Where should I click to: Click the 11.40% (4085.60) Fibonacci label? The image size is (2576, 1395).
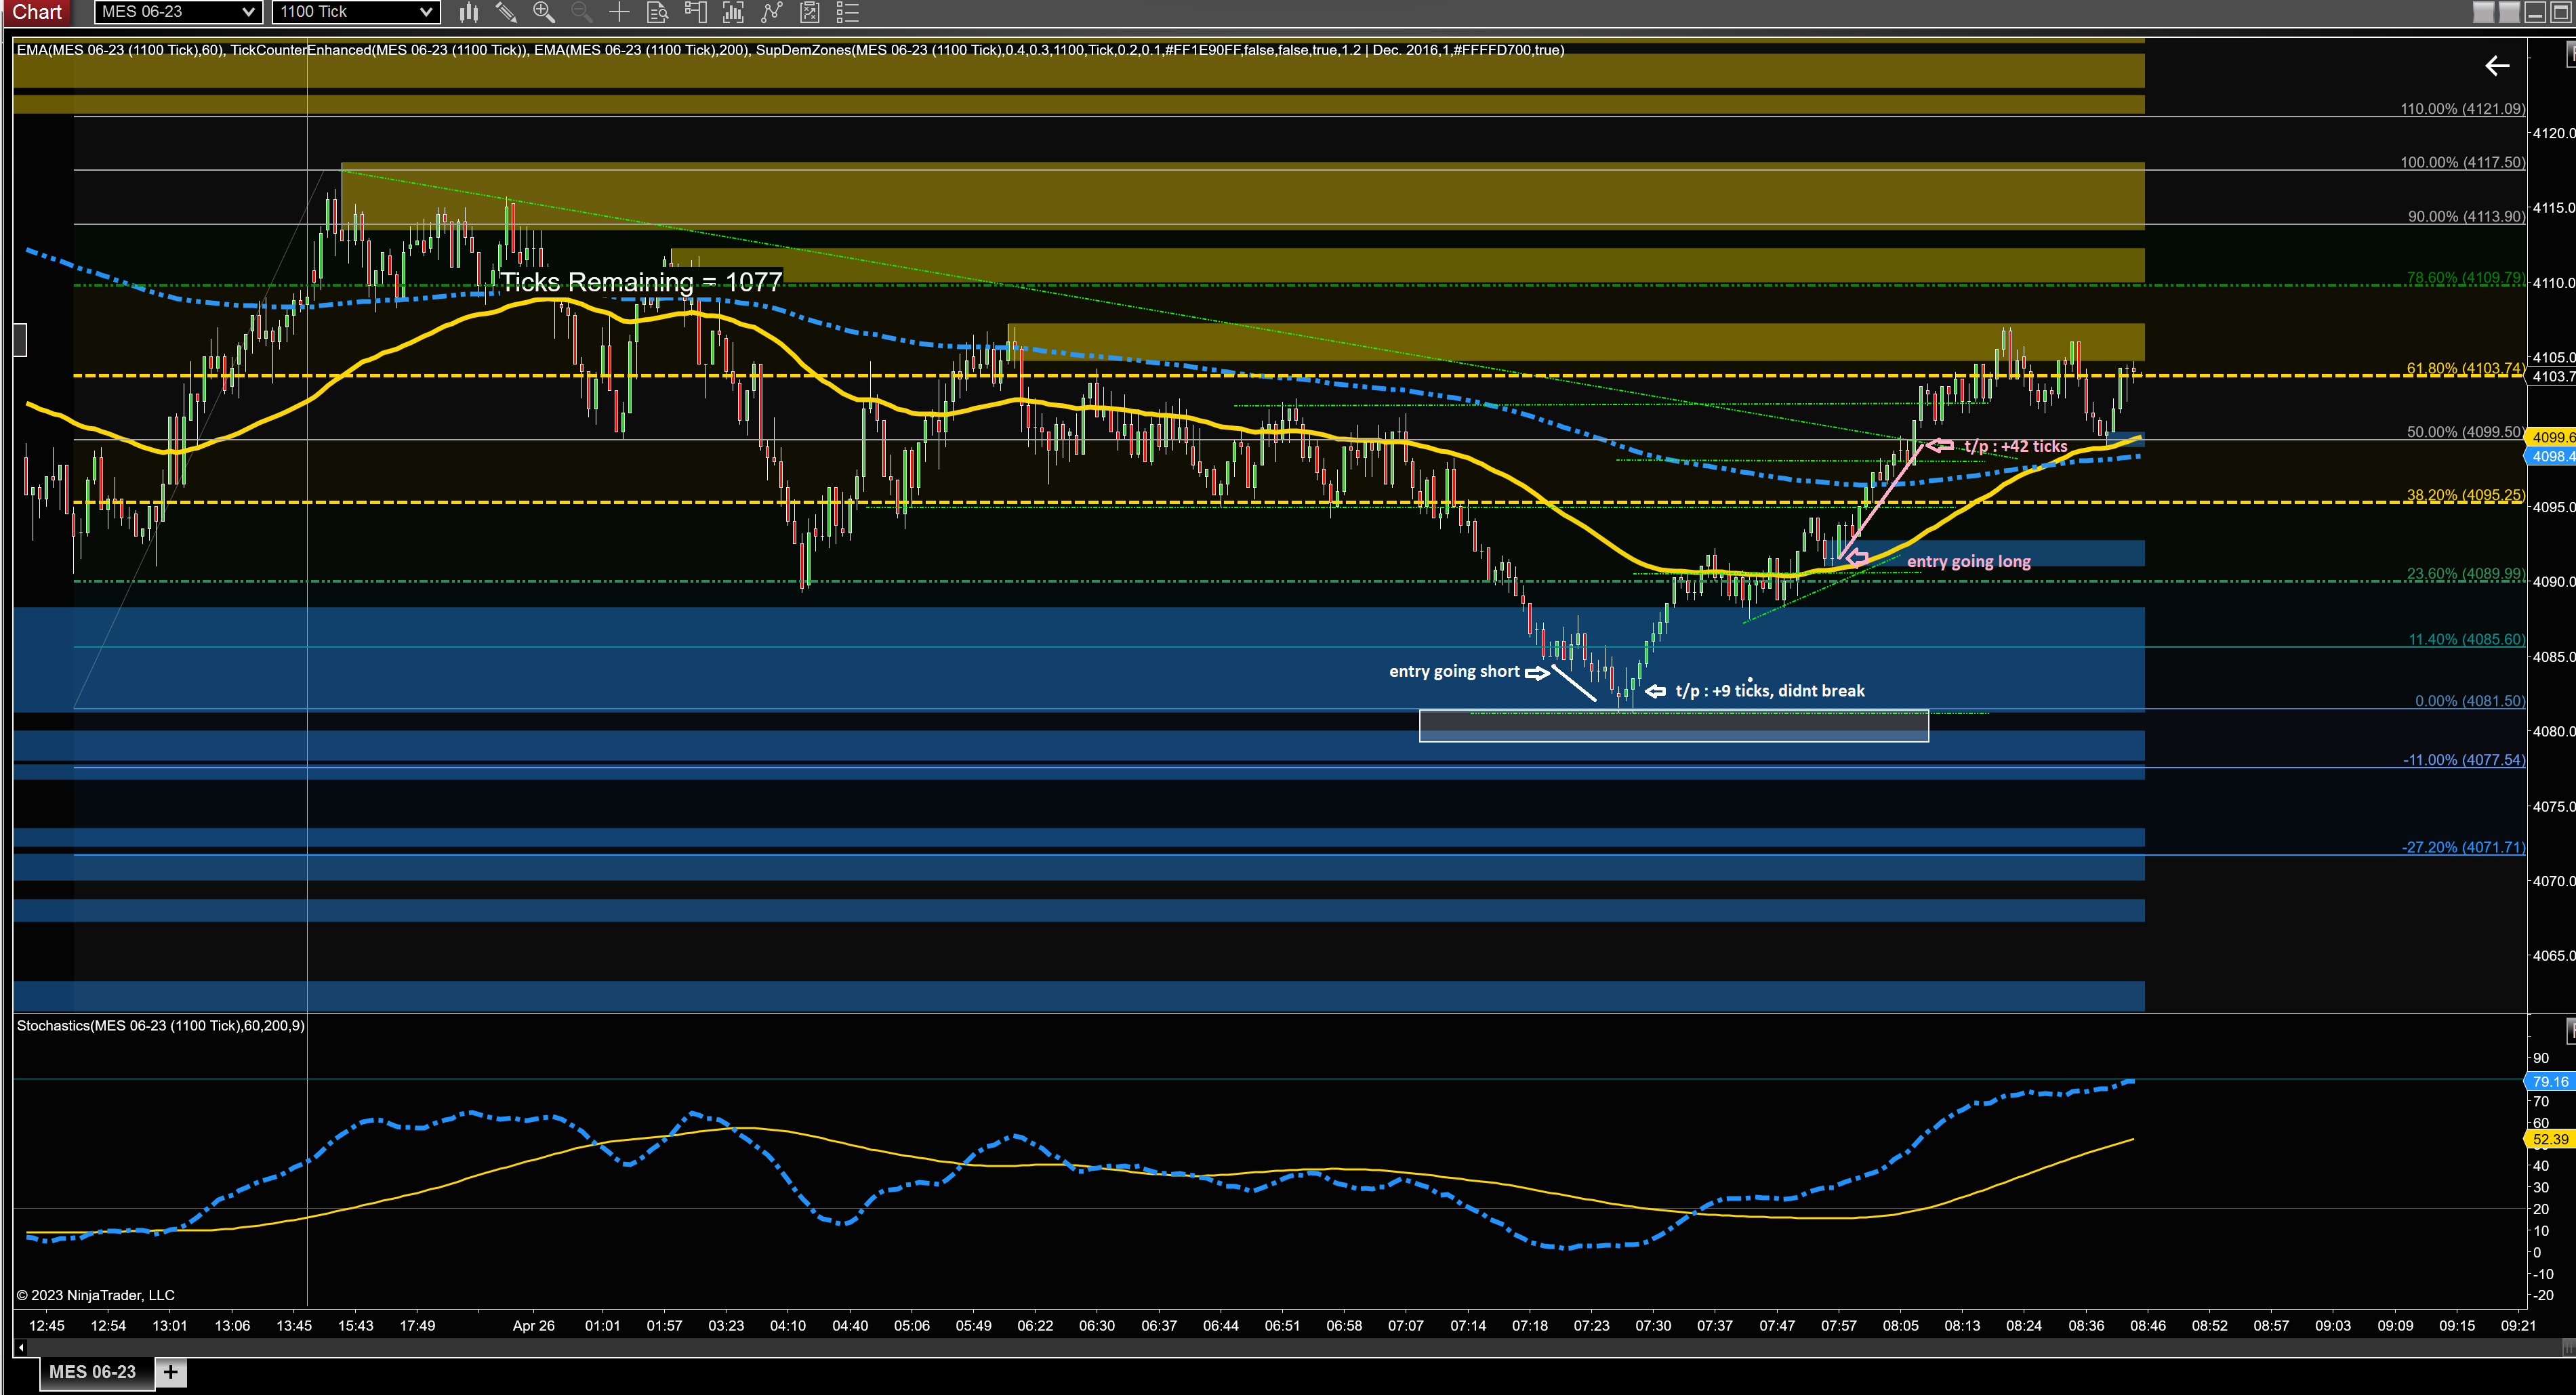tap(2466, 639)
